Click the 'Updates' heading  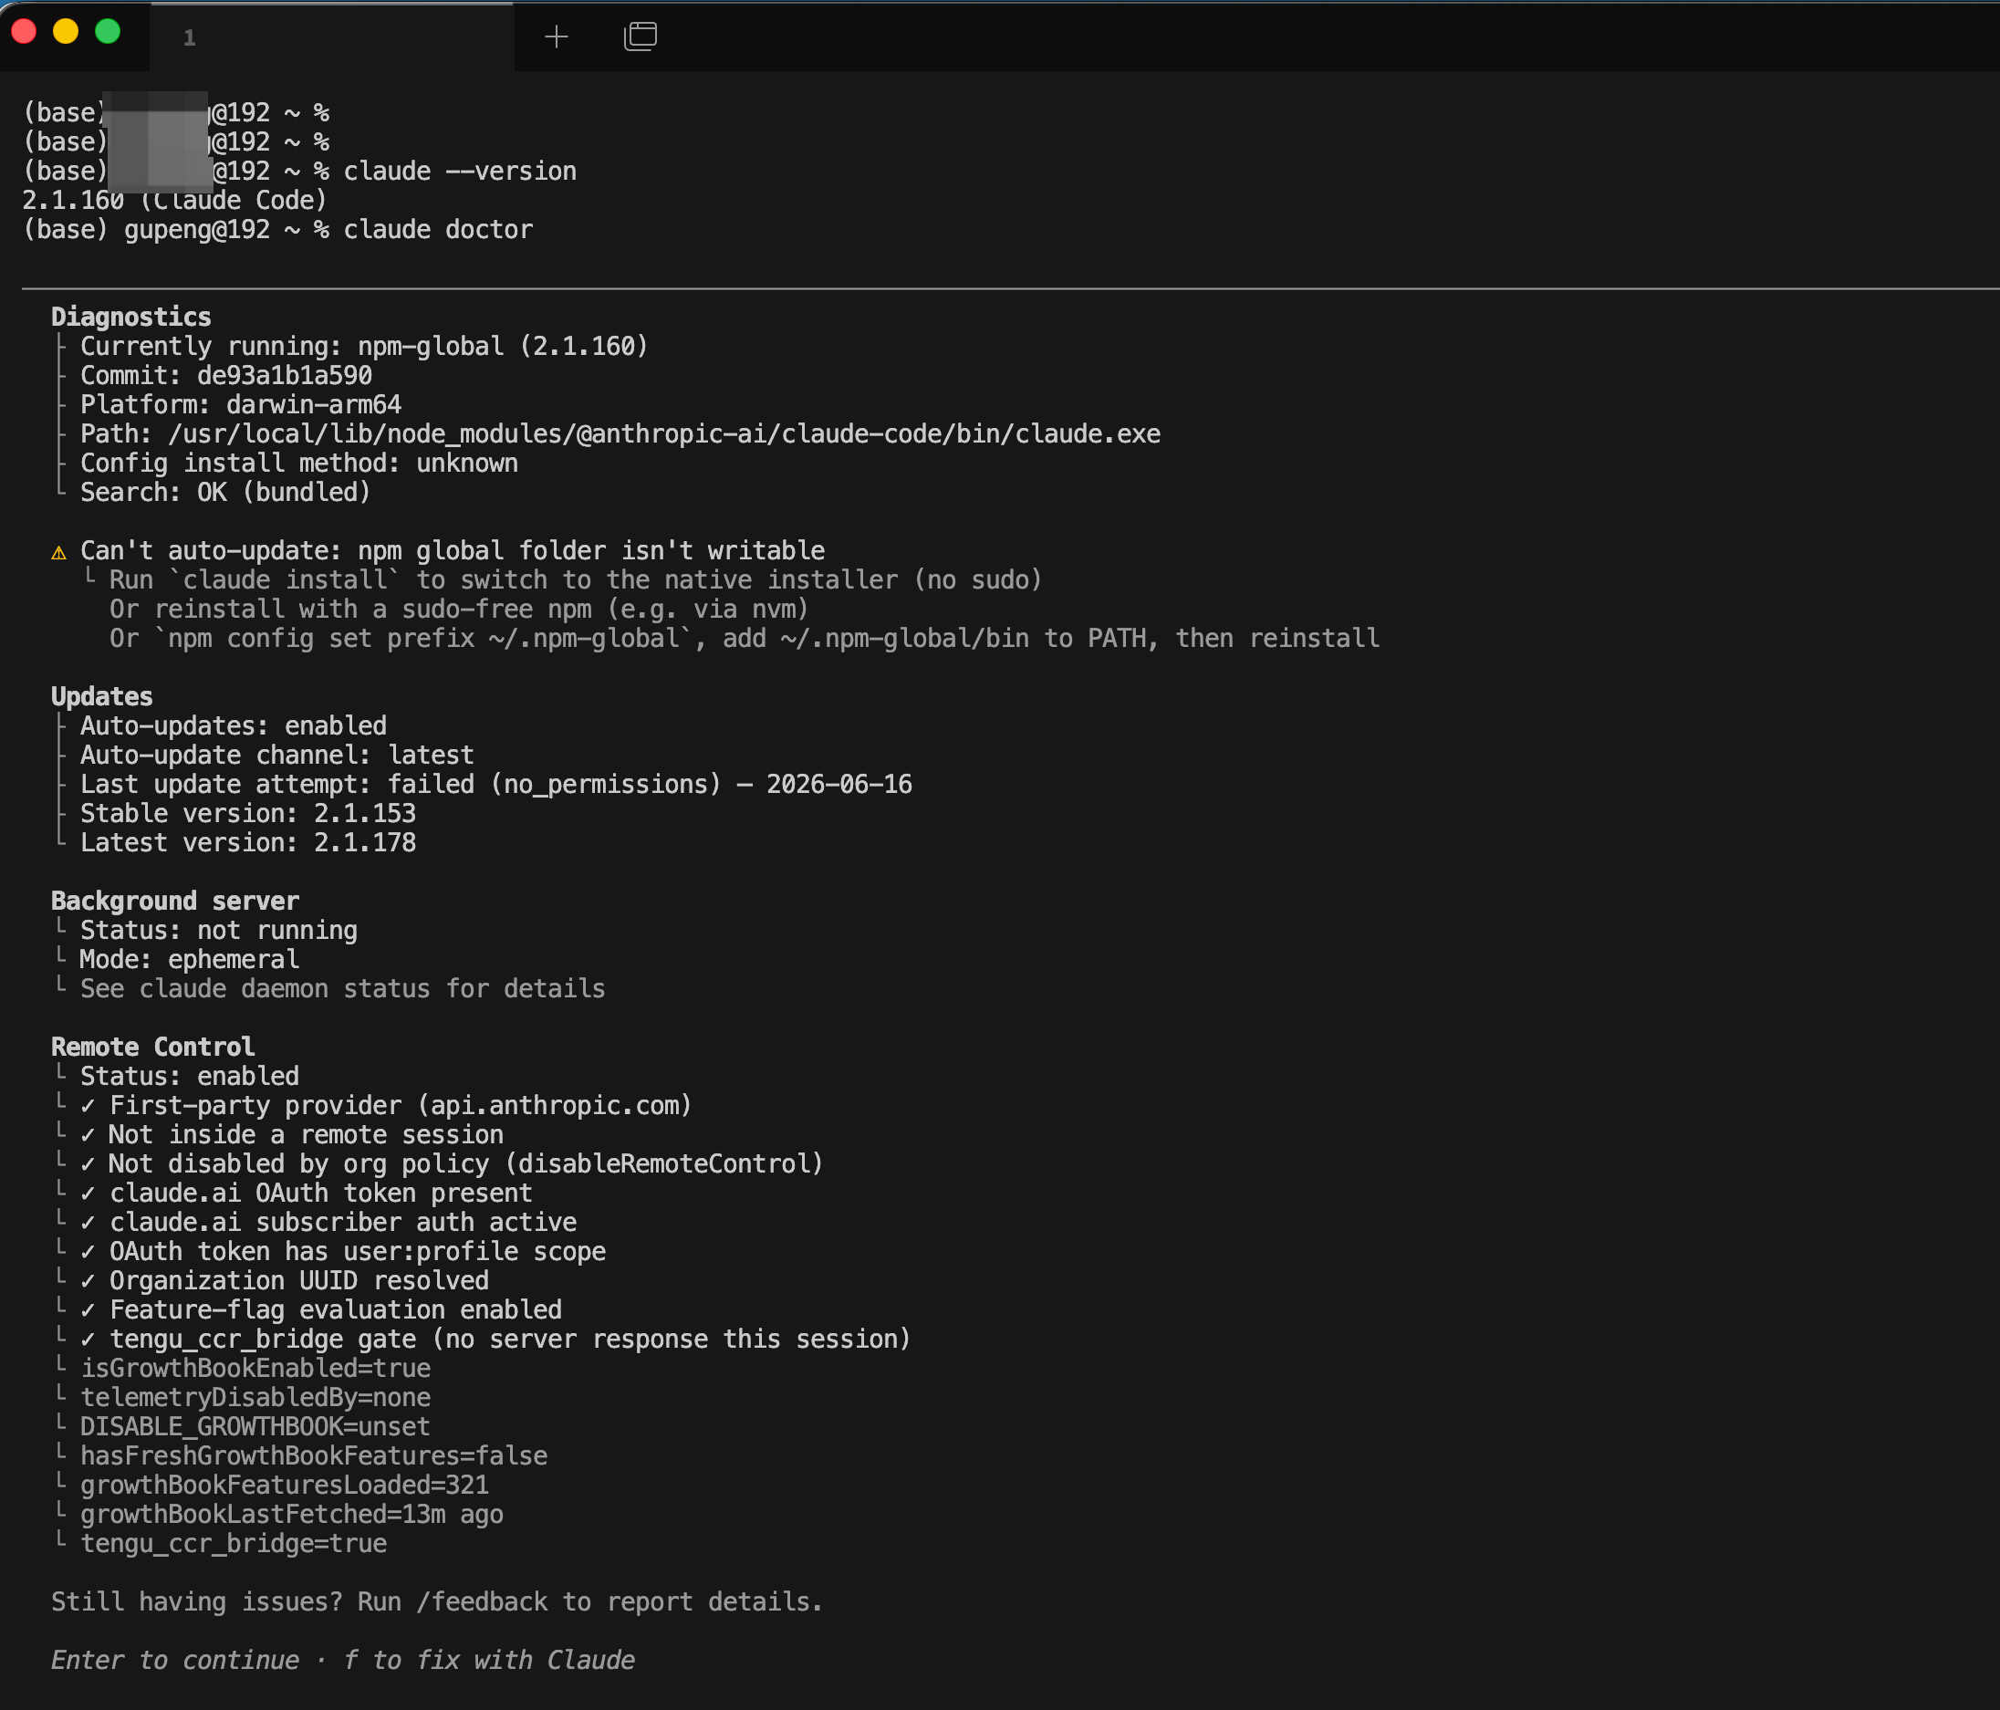[x=102, y=697]
